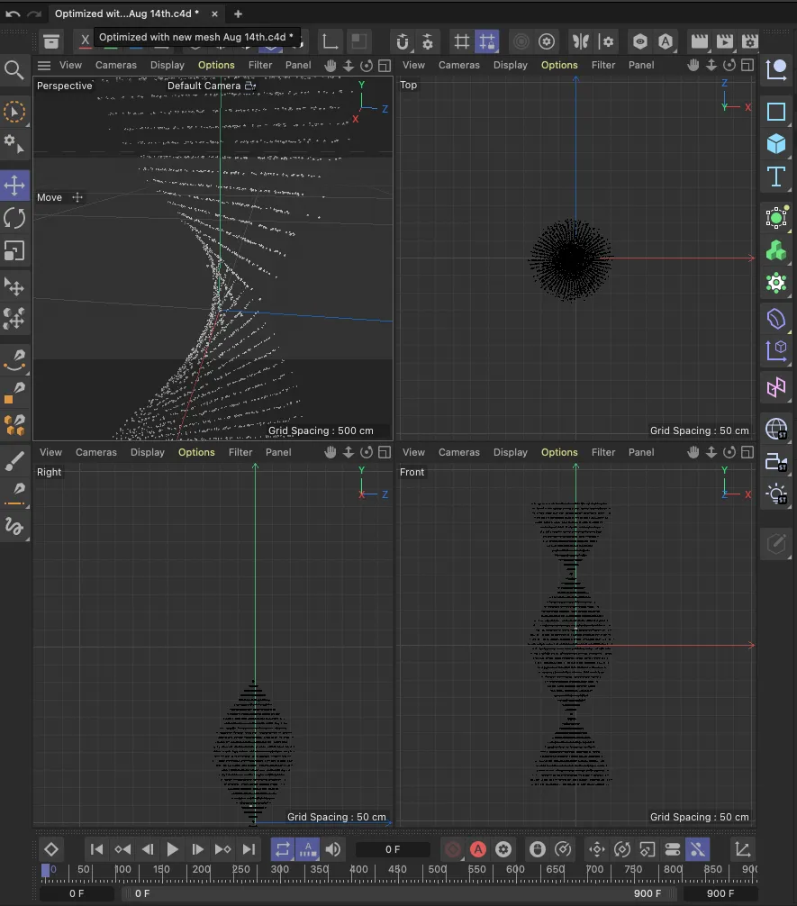The height and width of the screenshot is (906, 797).
Task: Expand the generator subdivision palette icon
Action: [x=775, y=218]
